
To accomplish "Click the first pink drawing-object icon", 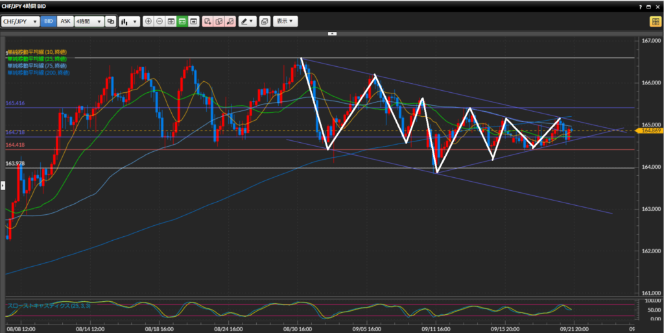I will [207, 21].
